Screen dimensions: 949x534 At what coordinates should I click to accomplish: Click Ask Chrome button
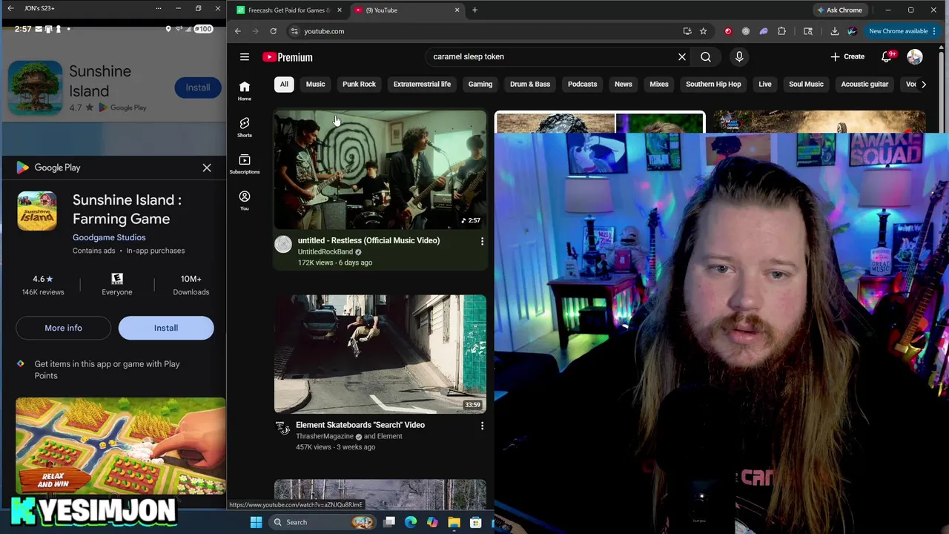[x=839, y=10]
